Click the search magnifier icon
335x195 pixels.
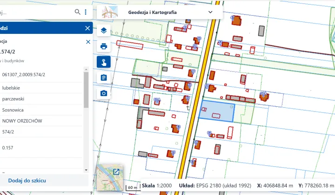[77, 12]
